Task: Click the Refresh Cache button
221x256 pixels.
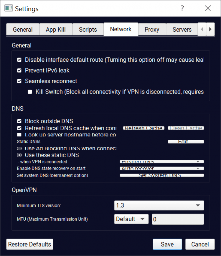Action: (x=144, y=128)
